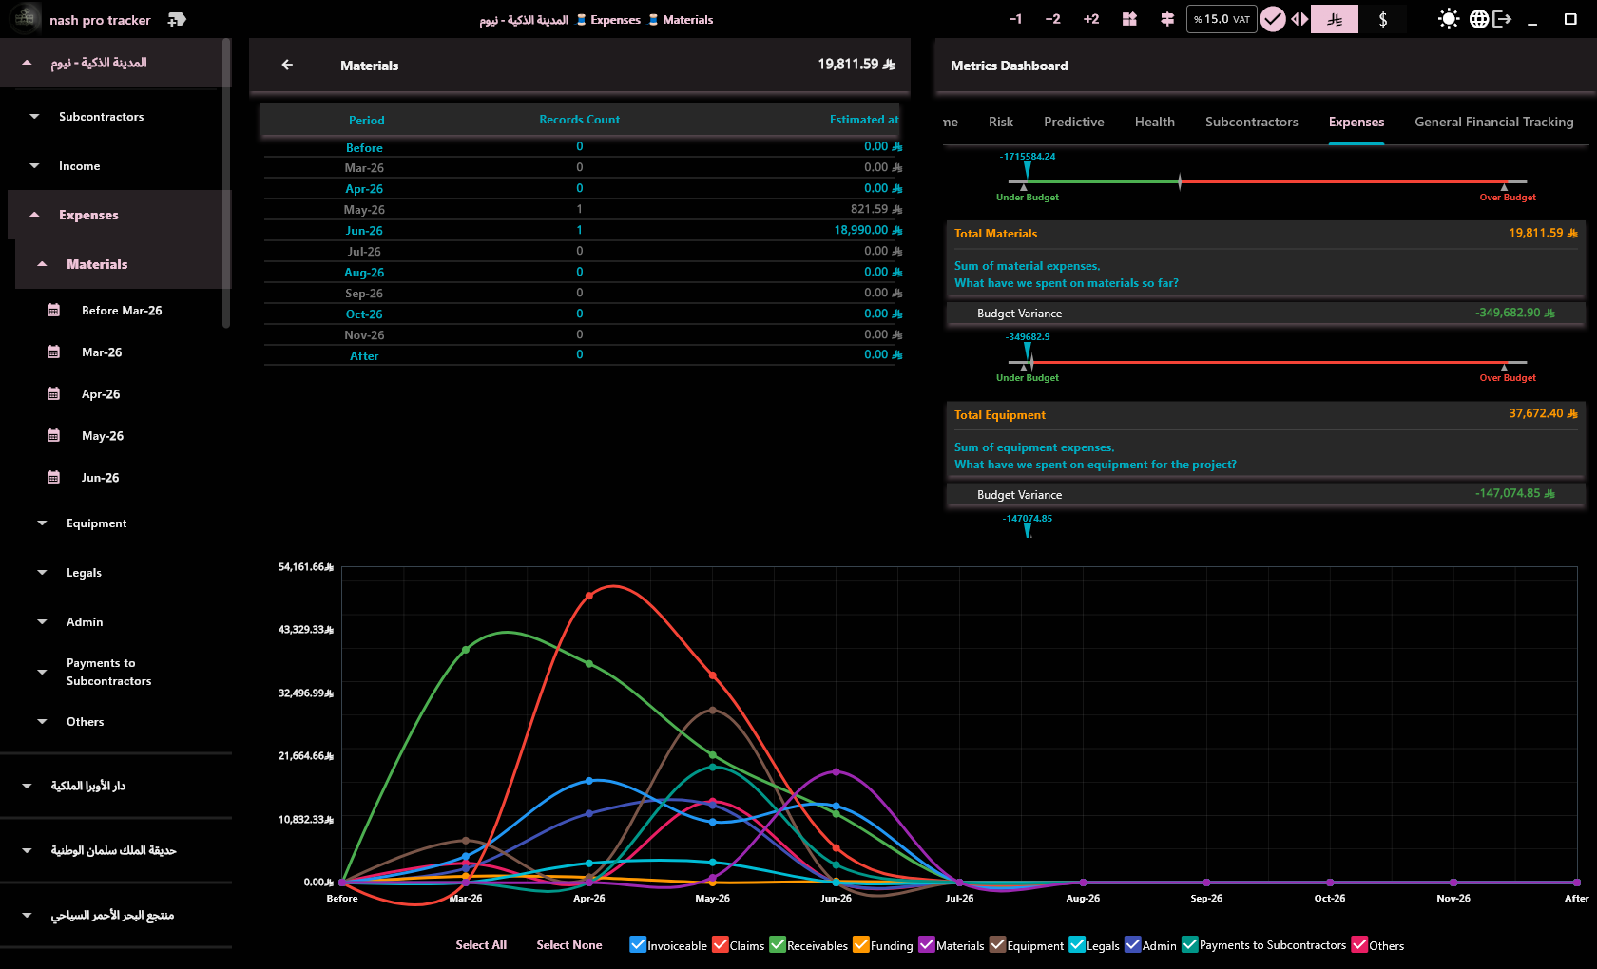1597x969 pixels.
Task: Click the VAT percentage input field
Action: pos(1222,19)
